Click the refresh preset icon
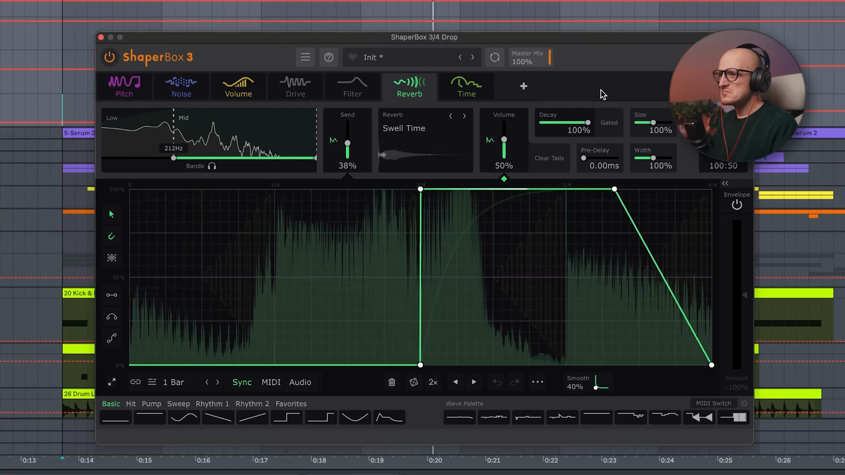The width and height of the screenshot is (845, 475). pos(495,57)
